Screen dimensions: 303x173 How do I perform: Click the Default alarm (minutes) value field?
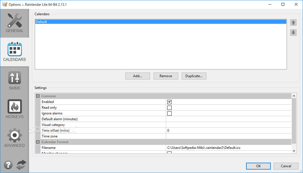[x=229, y=119]
